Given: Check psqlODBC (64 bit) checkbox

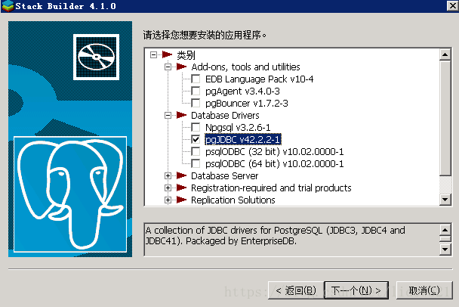Looking at the screenshot, I should (x=196, y=163).
